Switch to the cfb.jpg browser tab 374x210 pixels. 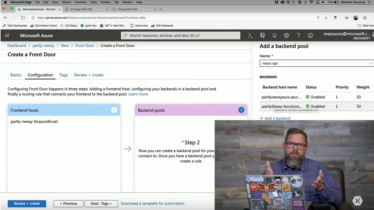pyautogui.click(x=134, y=9)
